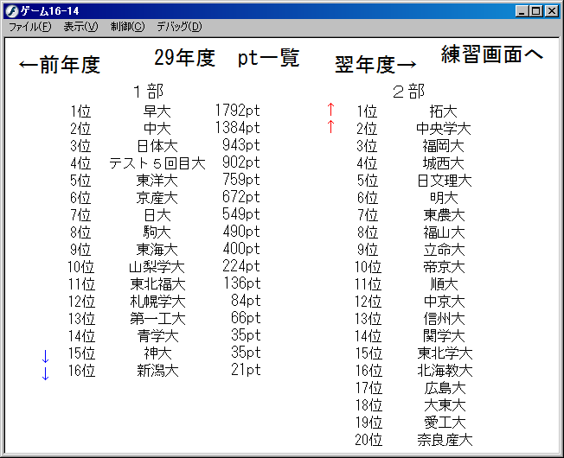Select 青学大 in the 1部 list

[x=157, y=336]
